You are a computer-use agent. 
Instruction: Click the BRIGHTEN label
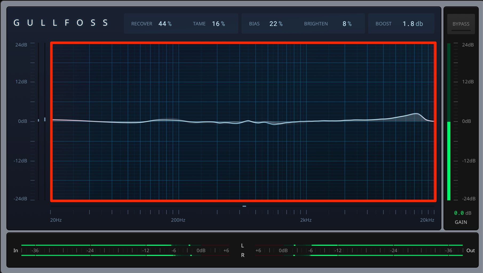pyautogui.click(x=316, y=24)
